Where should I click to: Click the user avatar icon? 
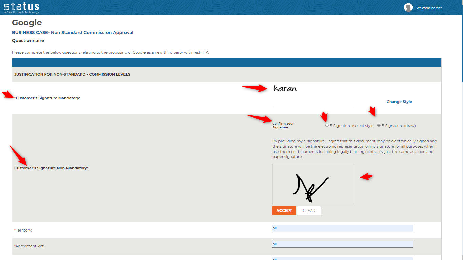[x=408, y=7]
